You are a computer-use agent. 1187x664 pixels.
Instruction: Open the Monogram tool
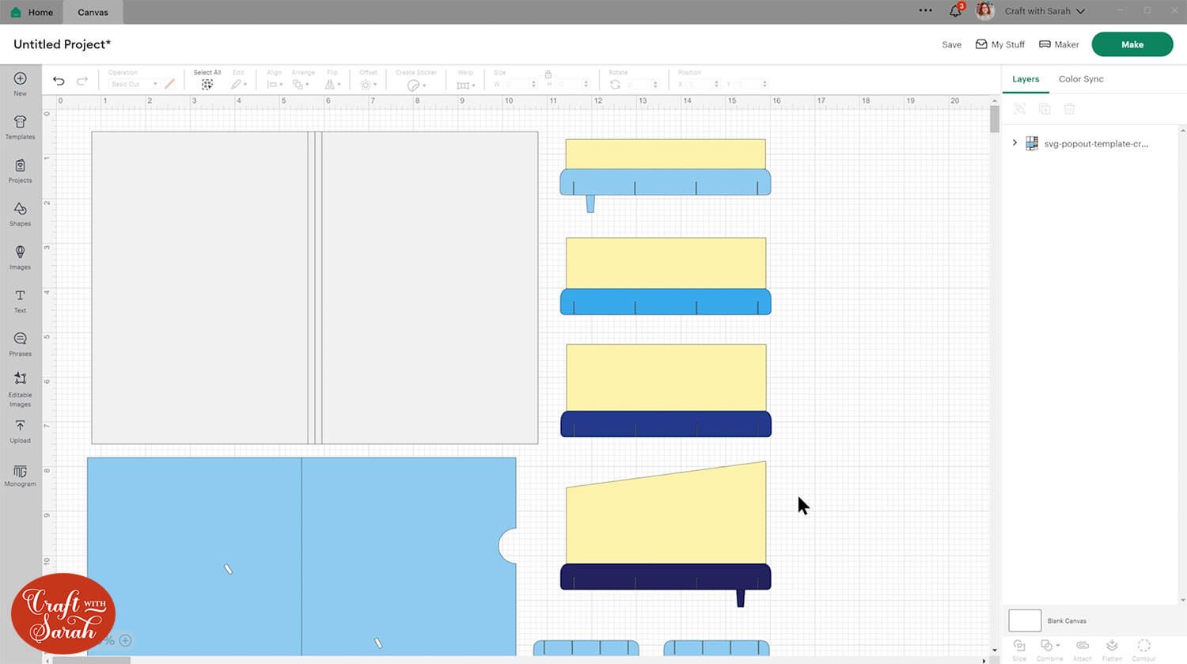(x=20, y=476)
